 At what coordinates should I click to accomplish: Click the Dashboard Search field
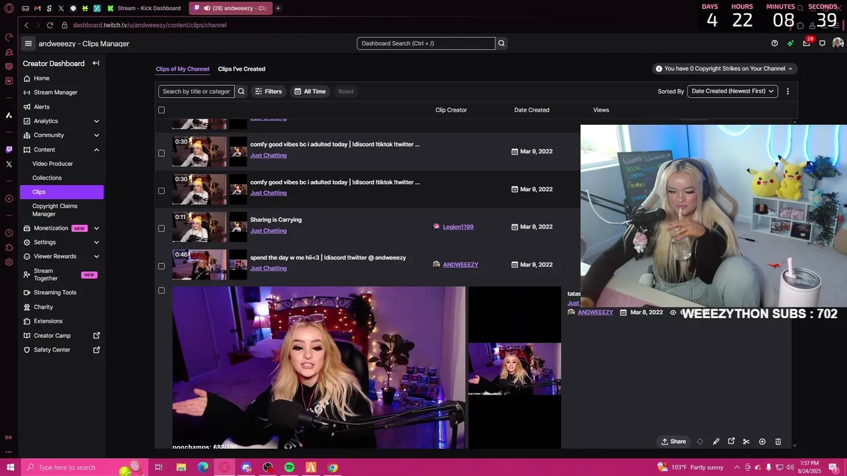pos(425,44)
